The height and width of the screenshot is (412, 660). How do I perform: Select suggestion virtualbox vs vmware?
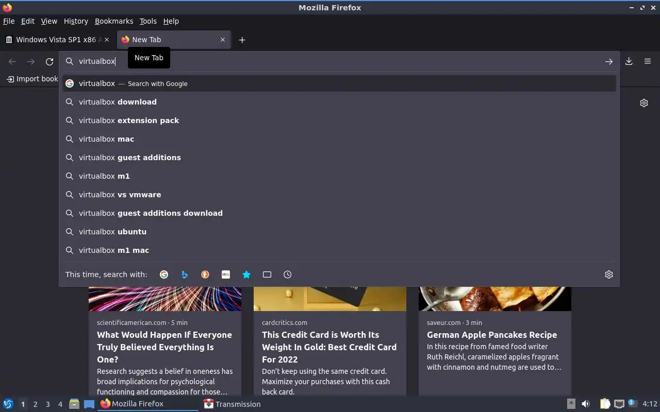pyautogui.click(x=339, y=195)
